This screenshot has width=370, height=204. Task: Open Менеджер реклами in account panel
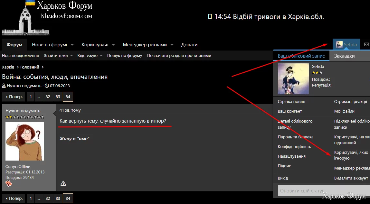(352, 168)
